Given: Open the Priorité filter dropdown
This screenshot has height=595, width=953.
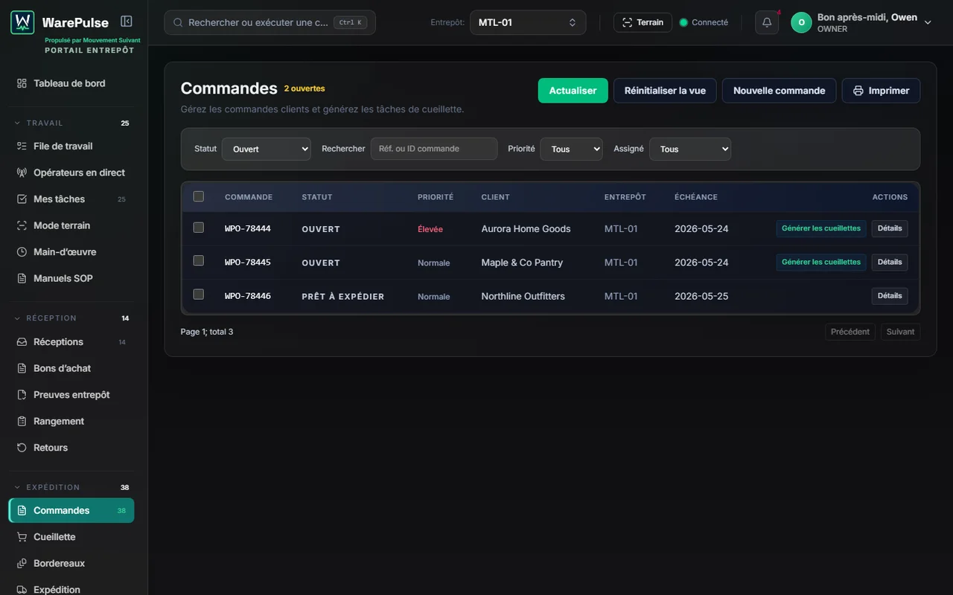Looking at the screenshot, I should [x=571, y=149].
